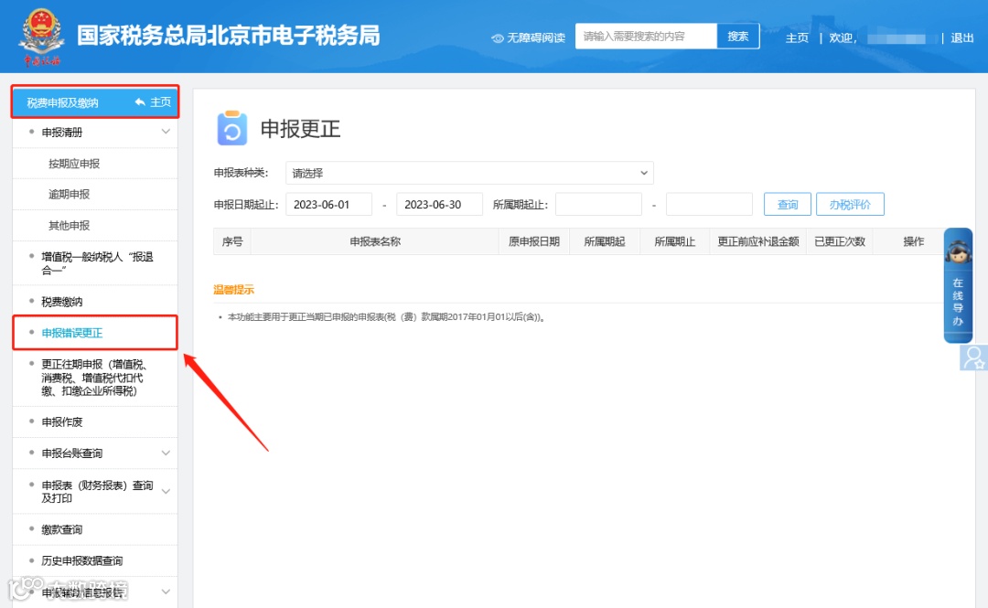Screen dimensions: 988x608
Task: Expand 申报表(财务报表)查询及打印 chevron
Action: point(166,492)
